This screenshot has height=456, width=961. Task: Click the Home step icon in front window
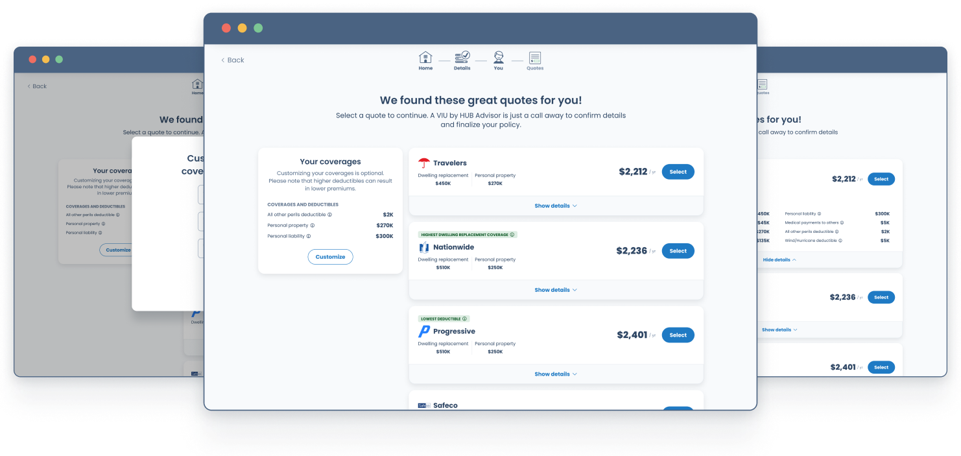pos(425,58)
